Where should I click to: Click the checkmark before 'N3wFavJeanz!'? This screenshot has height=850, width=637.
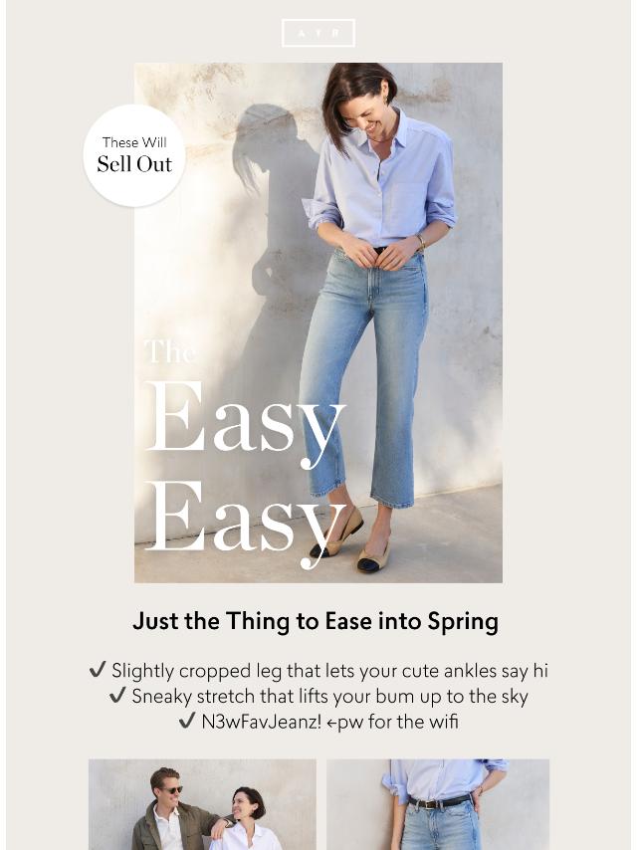(186, 721)
